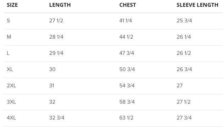The width and height of the screenshot is (223, 130).
Task: Select the 2XL size row label
Action: 12,86
